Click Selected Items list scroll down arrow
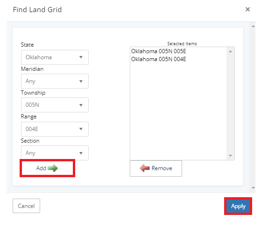 [x=230, y=156]
